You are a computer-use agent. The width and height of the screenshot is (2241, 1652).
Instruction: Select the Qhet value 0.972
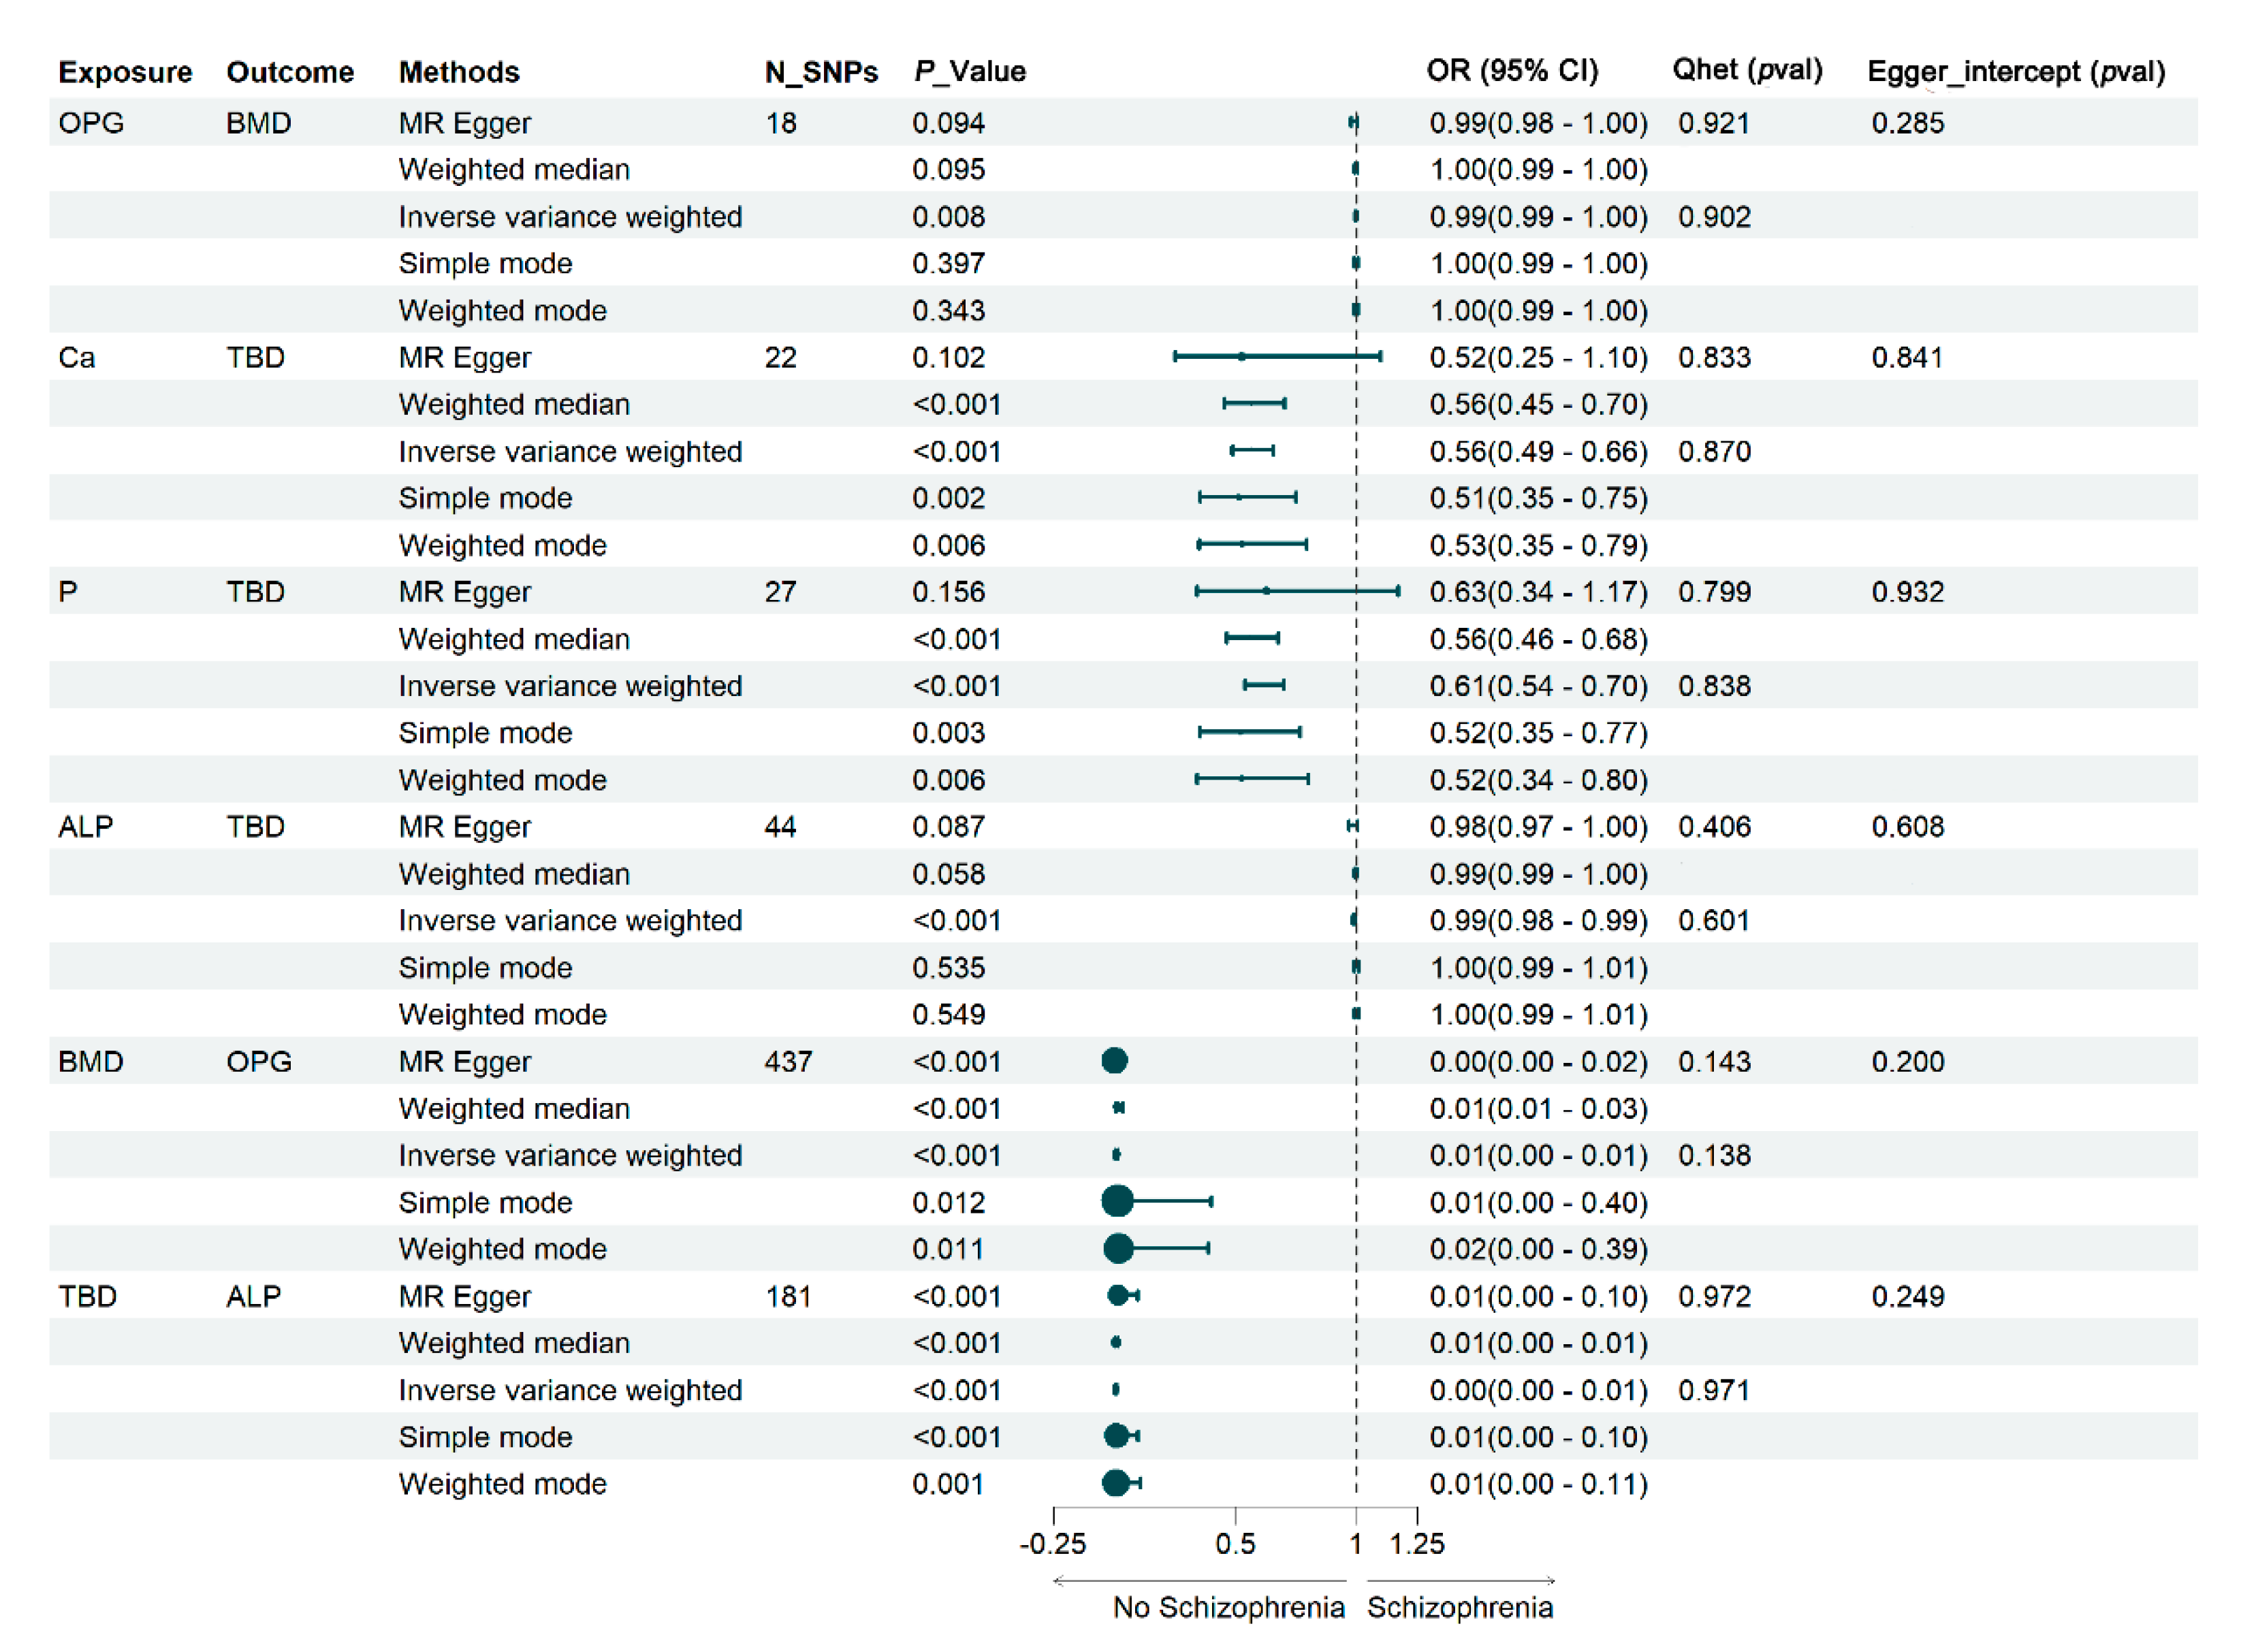pyautogui.click(x=1714, y=1297)
